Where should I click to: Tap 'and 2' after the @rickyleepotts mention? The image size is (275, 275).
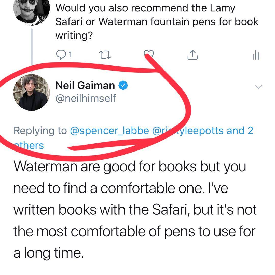(240, 131)
